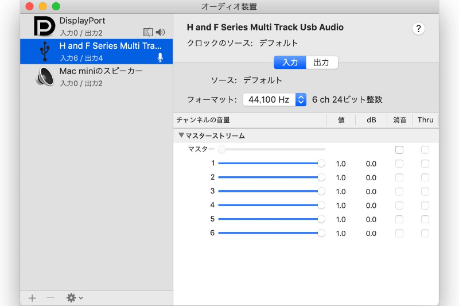Select DisplayPort in the device list

tap(96, 26)
